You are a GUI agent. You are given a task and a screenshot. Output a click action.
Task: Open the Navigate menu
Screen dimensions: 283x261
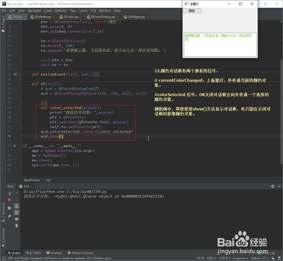tap(35, 10)
